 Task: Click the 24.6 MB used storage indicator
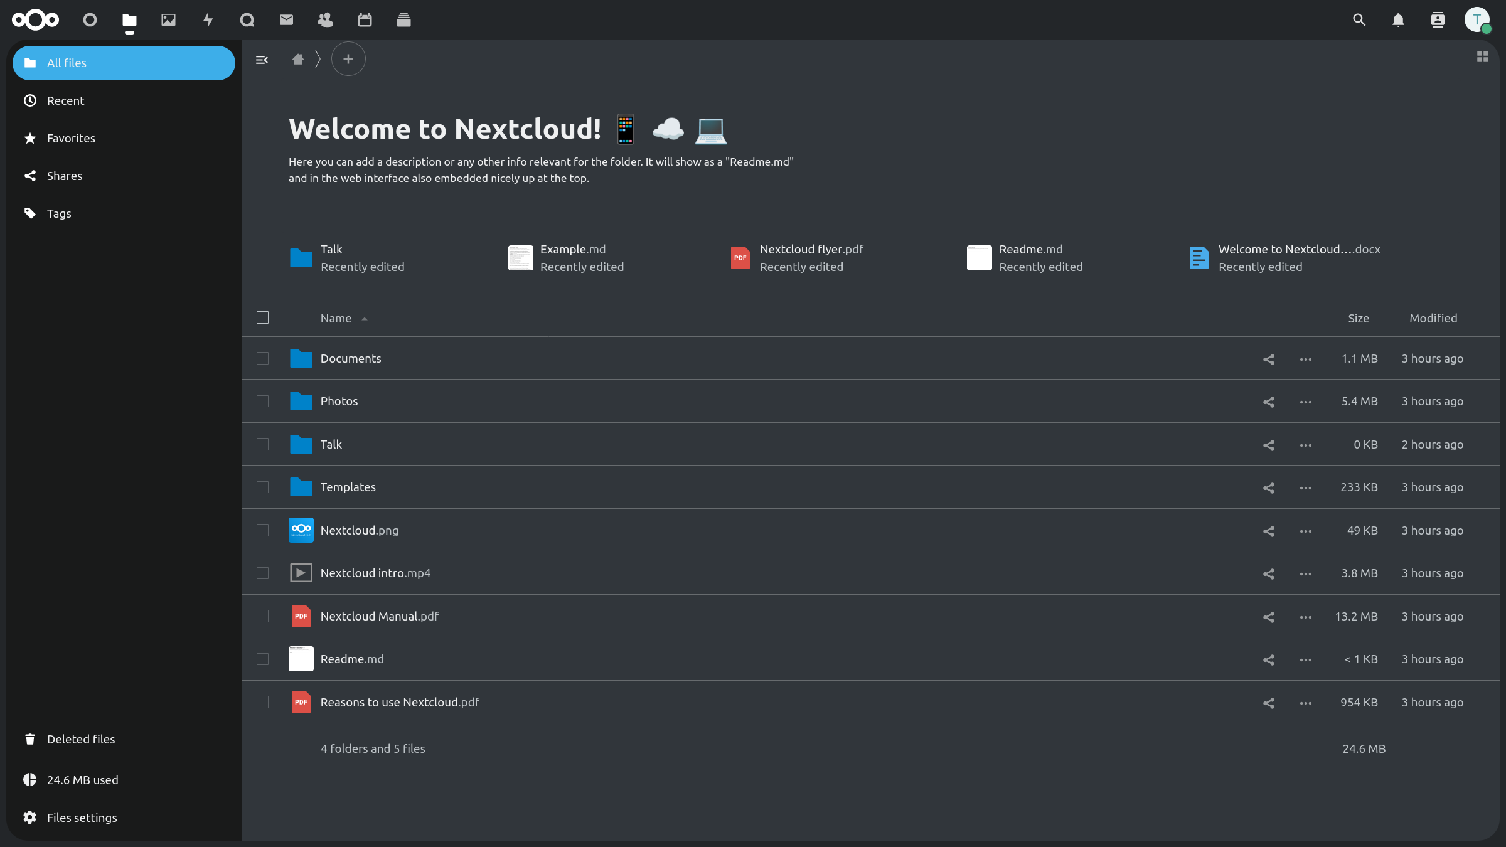tap(82, 779)
